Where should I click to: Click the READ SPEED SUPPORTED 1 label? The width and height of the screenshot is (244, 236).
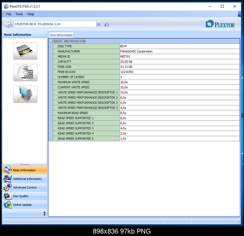[x=75, y=118]
